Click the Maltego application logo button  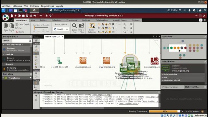6,18
